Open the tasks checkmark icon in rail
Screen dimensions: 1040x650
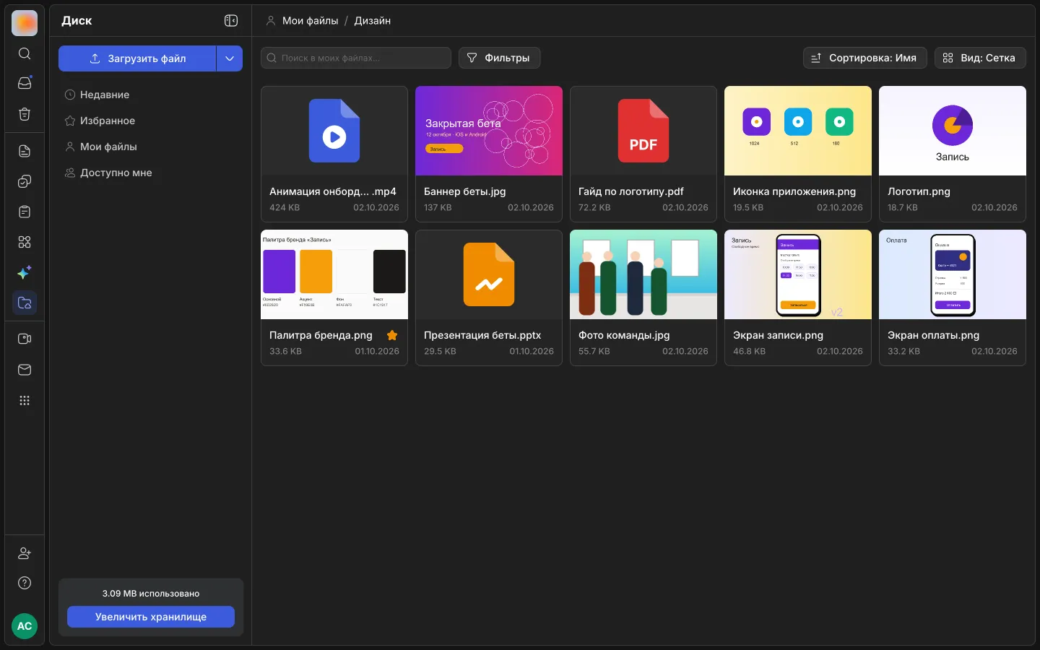25,181
